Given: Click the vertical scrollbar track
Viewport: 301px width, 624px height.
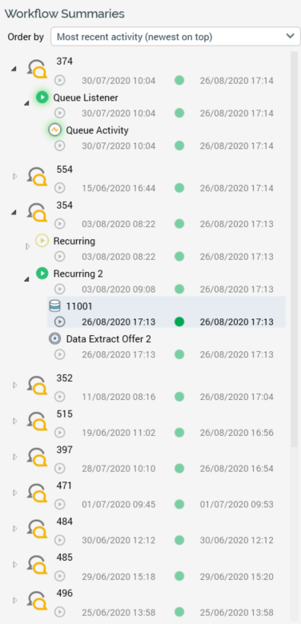Looking at the screenshot, I should point(295,334).
